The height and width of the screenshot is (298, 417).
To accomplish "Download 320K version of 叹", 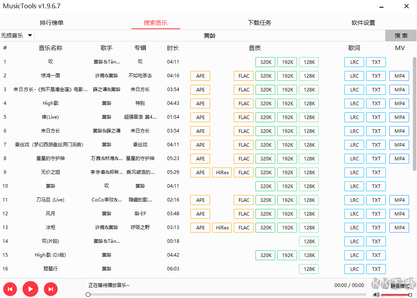I will (x=265, y=62).
